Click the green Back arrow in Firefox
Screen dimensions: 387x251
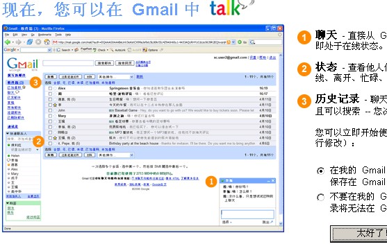pyautogui.click(x=8, y=42)
